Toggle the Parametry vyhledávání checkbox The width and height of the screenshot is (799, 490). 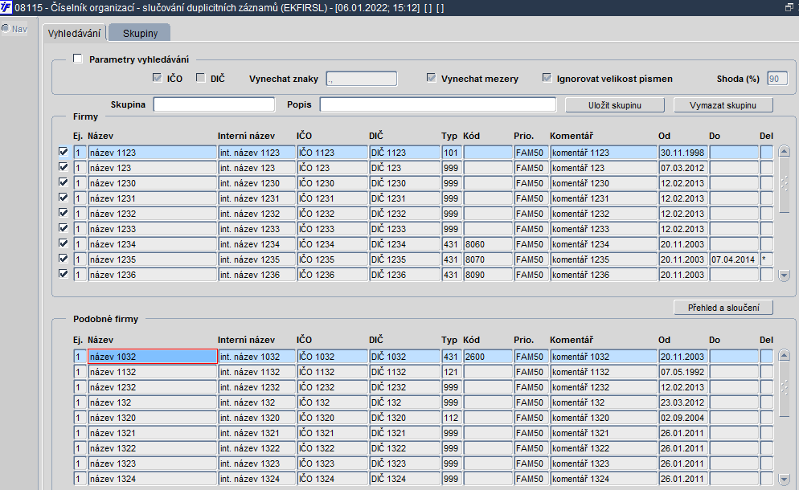(77, 59)
